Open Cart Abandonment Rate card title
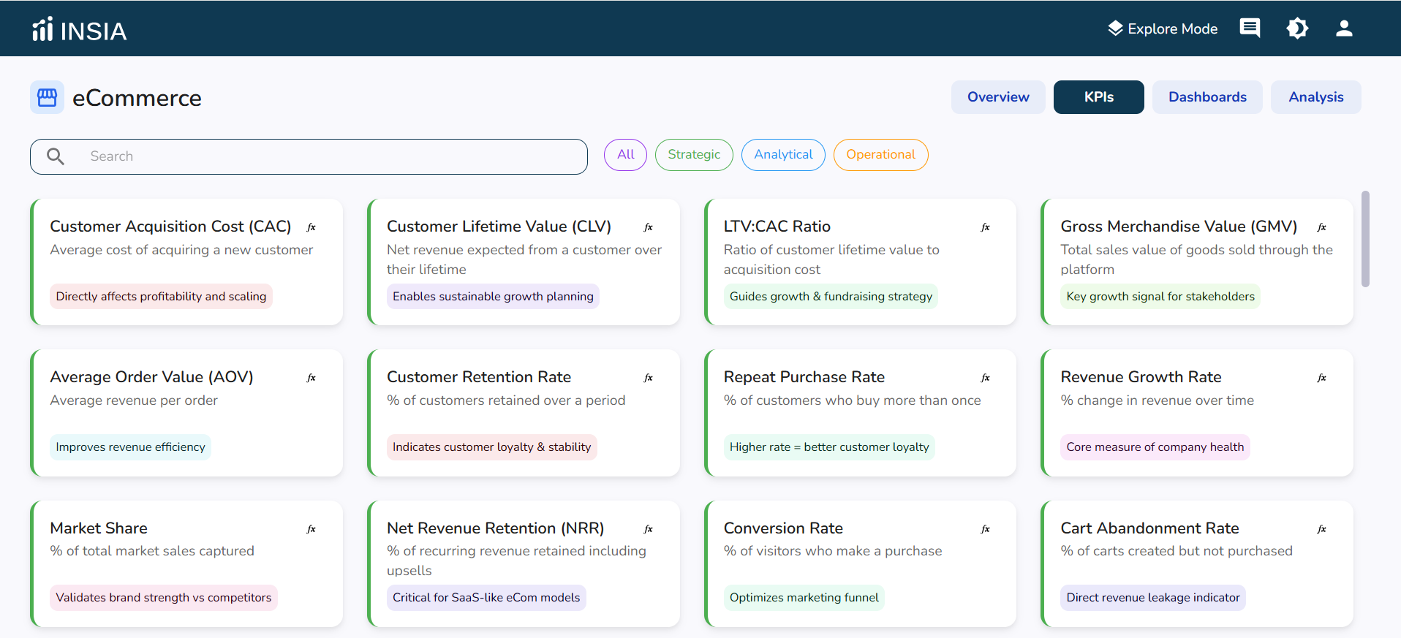Screen dimensions: 1401x638 [x=1149, y=528]
